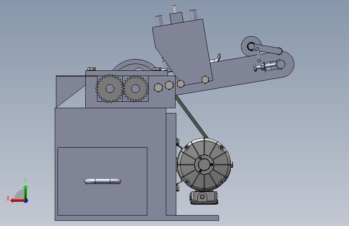Screen dimensions: 349x226
Task: Select the round electric motor end cover
Action: (204, 164)
